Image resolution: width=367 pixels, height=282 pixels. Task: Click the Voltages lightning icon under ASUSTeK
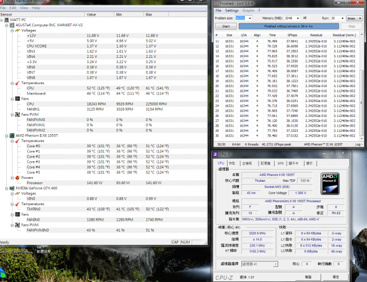(x=18, y=30)
